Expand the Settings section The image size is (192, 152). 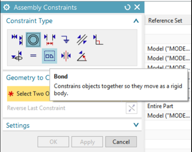click(x=136, y=125)
